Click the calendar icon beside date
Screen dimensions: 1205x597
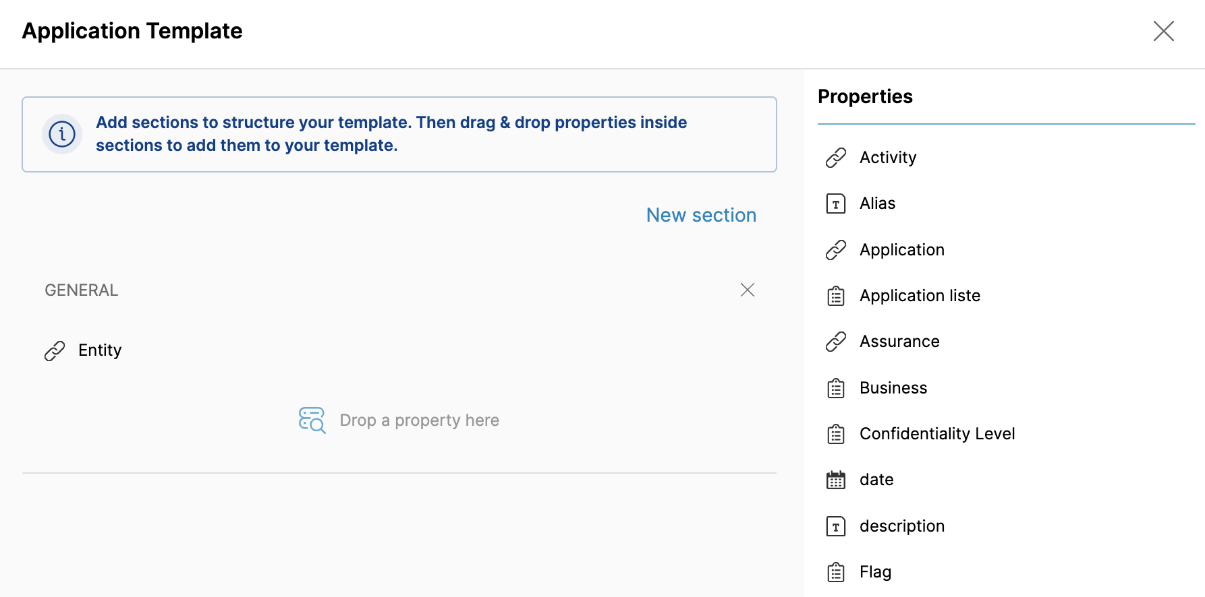click(835, 480)
